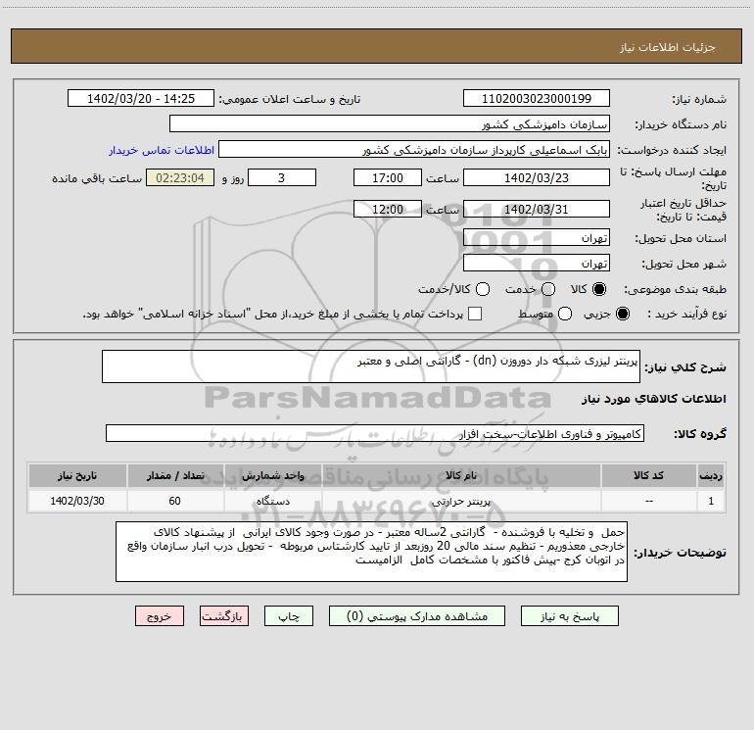754x730 pixels.
Task: Click the delivery province field تهران
Action: tap(537, 237)
